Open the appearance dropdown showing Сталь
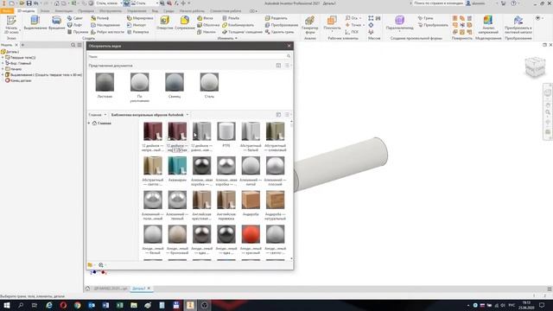 [156, 3]
